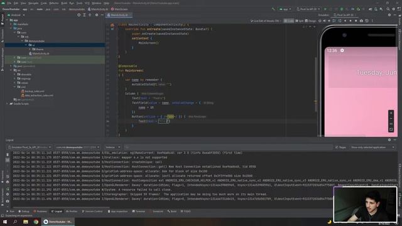Select the manifests folder in project tree

(x=21, y=24)
